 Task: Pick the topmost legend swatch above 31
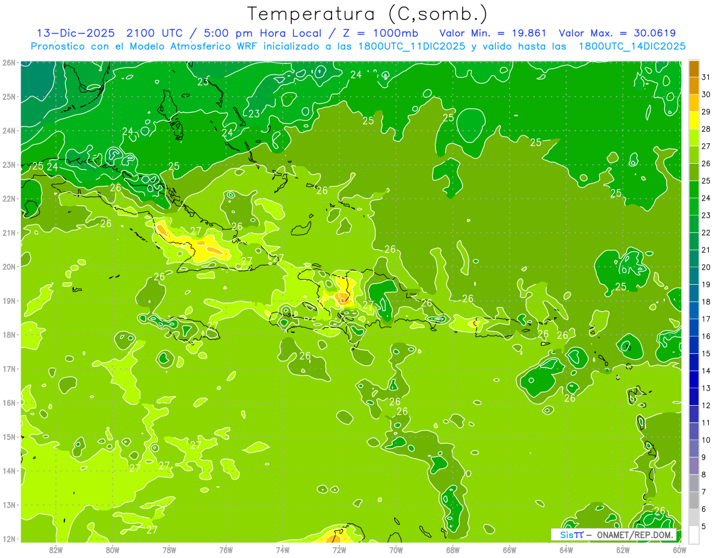(694, 68)
